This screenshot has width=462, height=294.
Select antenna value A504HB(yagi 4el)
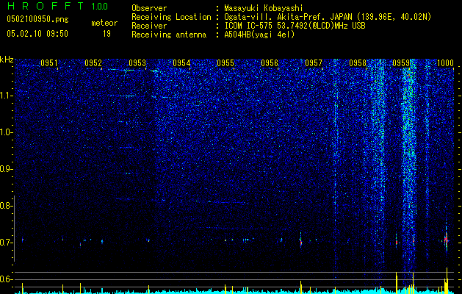(259, 35)
